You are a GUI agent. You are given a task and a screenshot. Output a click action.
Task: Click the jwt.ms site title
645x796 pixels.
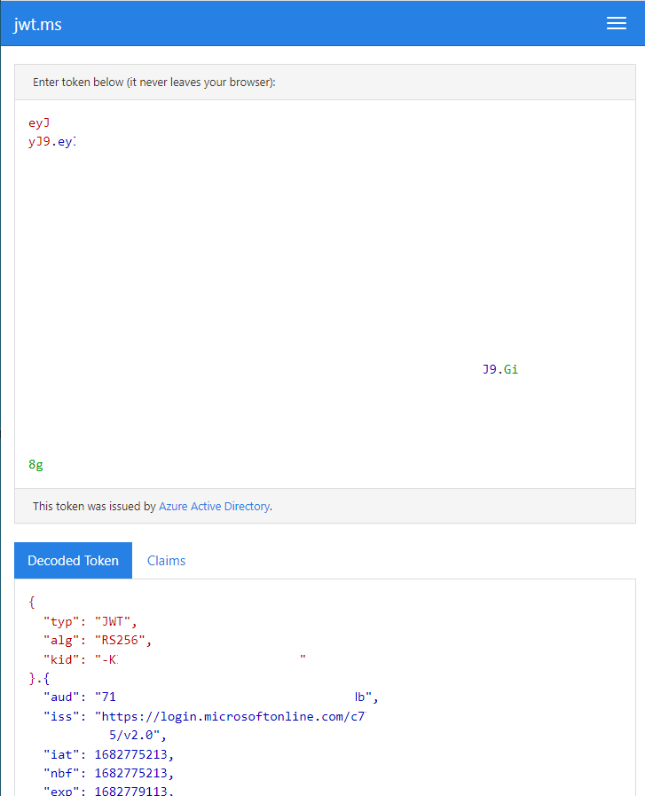(37, 24)
